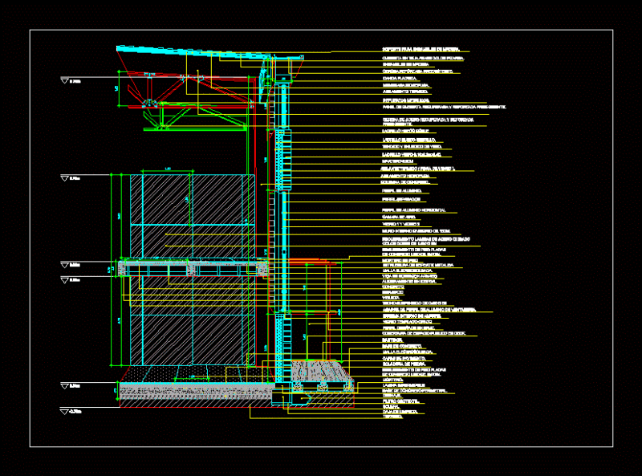The image size is (642, 476).
Task: Click the 'BASE DE CONCRETO.' annotation
Action: click(402, 346)
